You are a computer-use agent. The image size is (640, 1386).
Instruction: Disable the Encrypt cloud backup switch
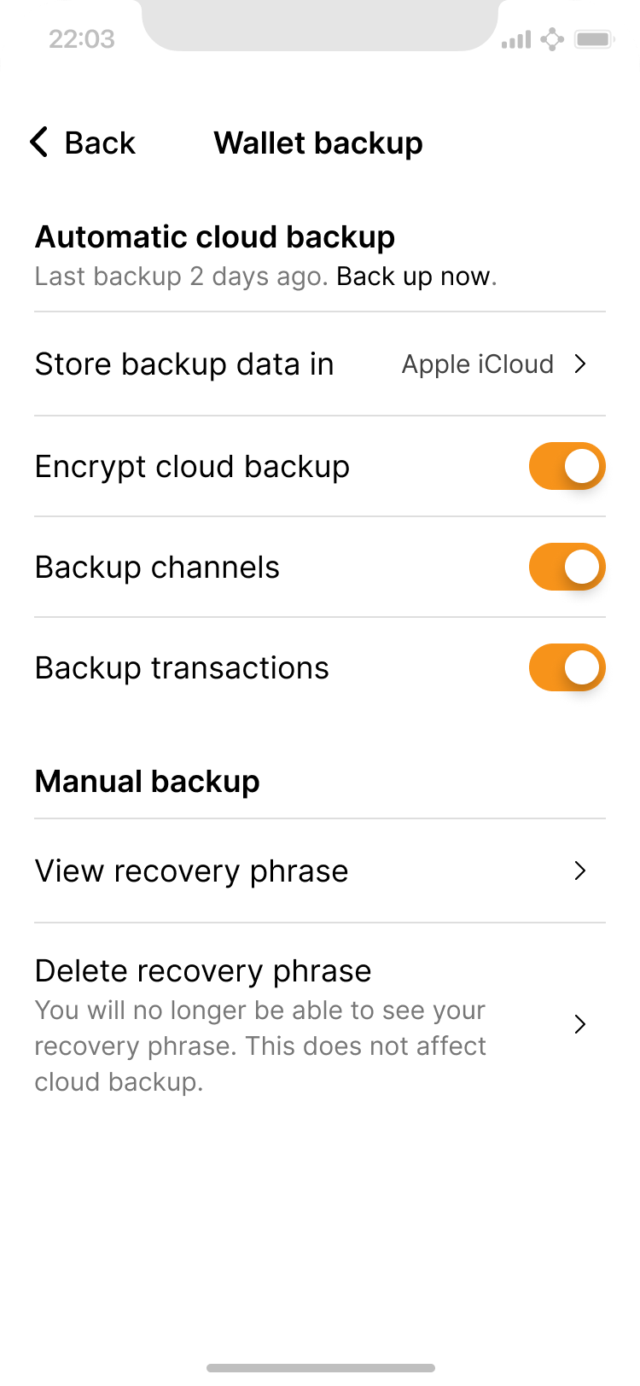567,467
